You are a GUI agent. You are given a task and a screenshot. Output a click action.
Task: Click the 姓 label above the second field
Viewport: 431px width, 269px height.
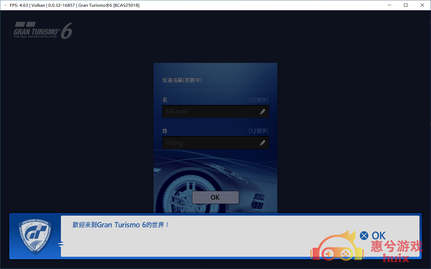coord(165,131)
